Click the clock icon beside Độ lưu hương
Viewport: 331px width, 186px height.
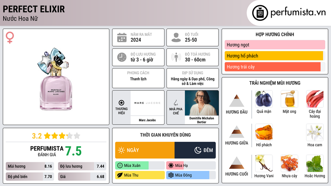[x=122, y=57]
